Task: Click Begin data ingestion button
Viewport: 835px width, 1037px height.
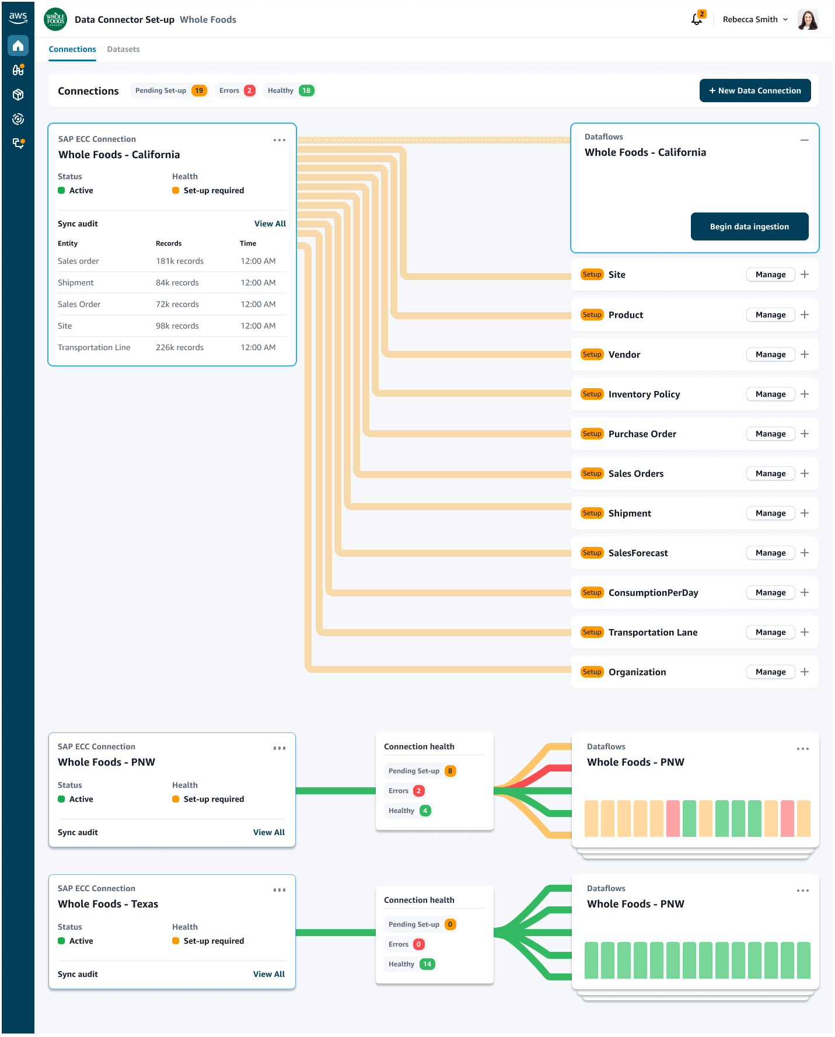Action: tap(750, 226)
